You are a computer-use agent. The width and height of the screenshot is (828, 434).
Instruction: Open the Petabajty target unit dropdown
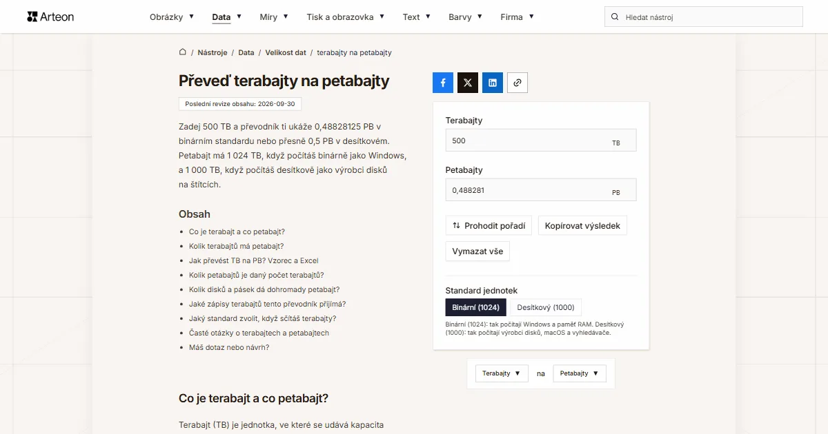tap(580, 373)
